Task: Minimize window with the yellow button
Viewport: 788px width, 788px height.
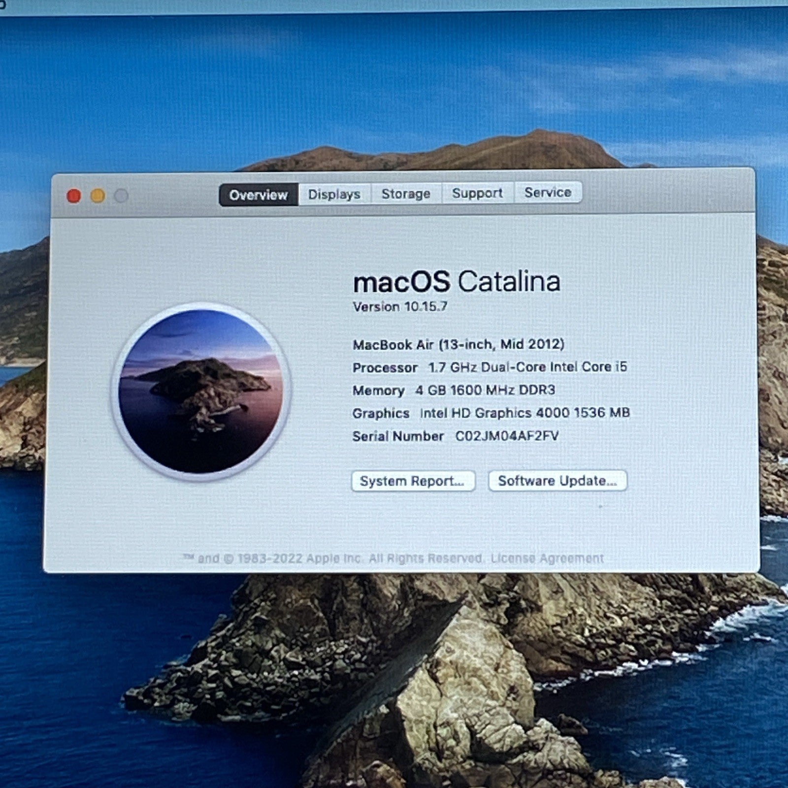Action: coord(98,196)
